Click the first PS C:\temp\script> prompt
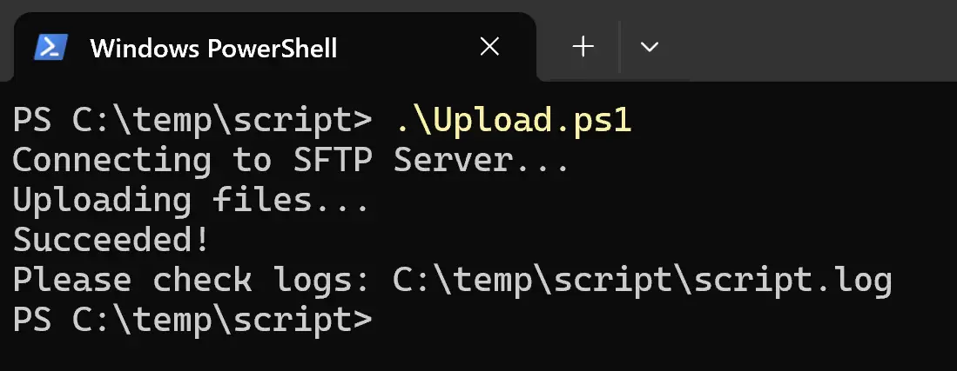The height and width of the screenshot is (371, 957). [x=192, y=122]
